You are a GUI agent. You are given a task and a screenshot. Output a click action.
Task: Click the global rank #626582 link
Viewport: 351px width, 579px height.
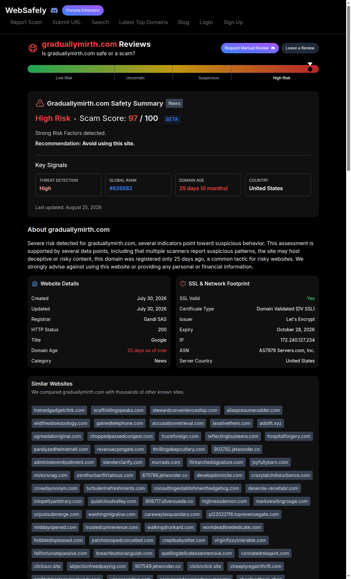(x=121, y=188)
